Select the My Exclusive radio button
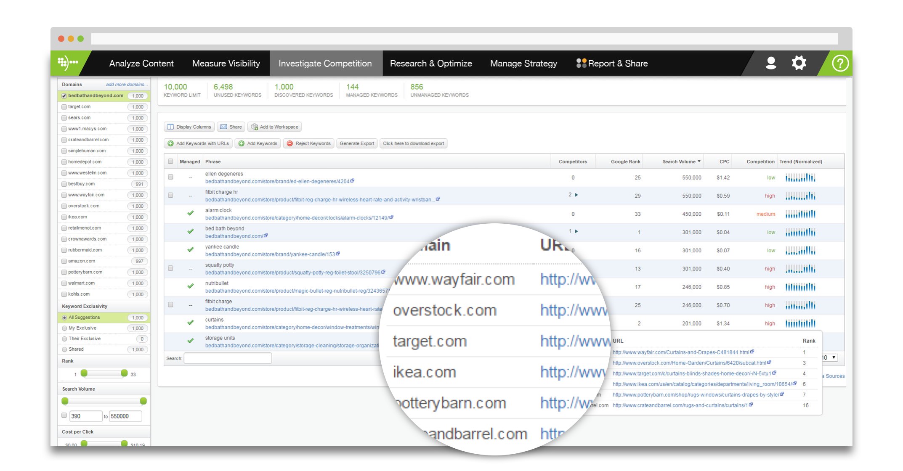Viewport: 903px width, 471px height. [x=64, y=328]
